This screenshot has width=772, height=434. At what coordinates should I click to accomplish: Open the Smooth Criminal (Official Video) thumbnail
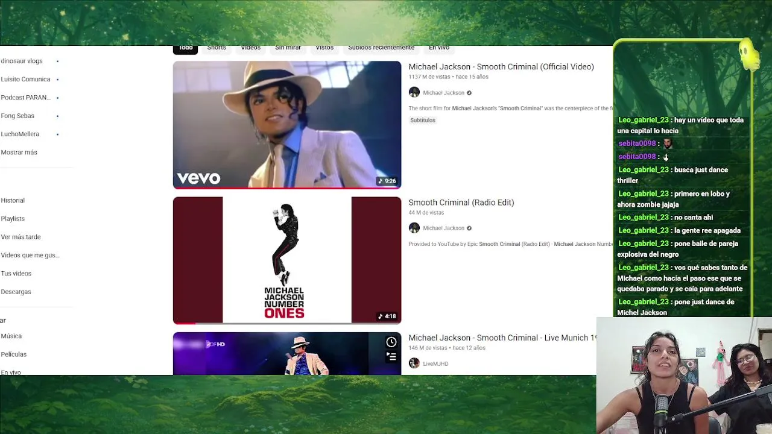point(287,125)
